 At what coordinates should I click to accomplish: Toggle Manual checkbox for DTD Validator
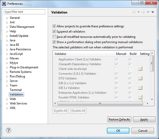click(116, 78)
